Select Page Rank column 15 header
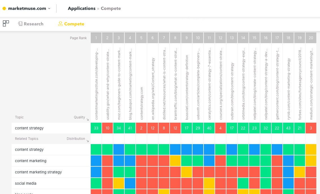320x194 pixels. coord(254,38)
